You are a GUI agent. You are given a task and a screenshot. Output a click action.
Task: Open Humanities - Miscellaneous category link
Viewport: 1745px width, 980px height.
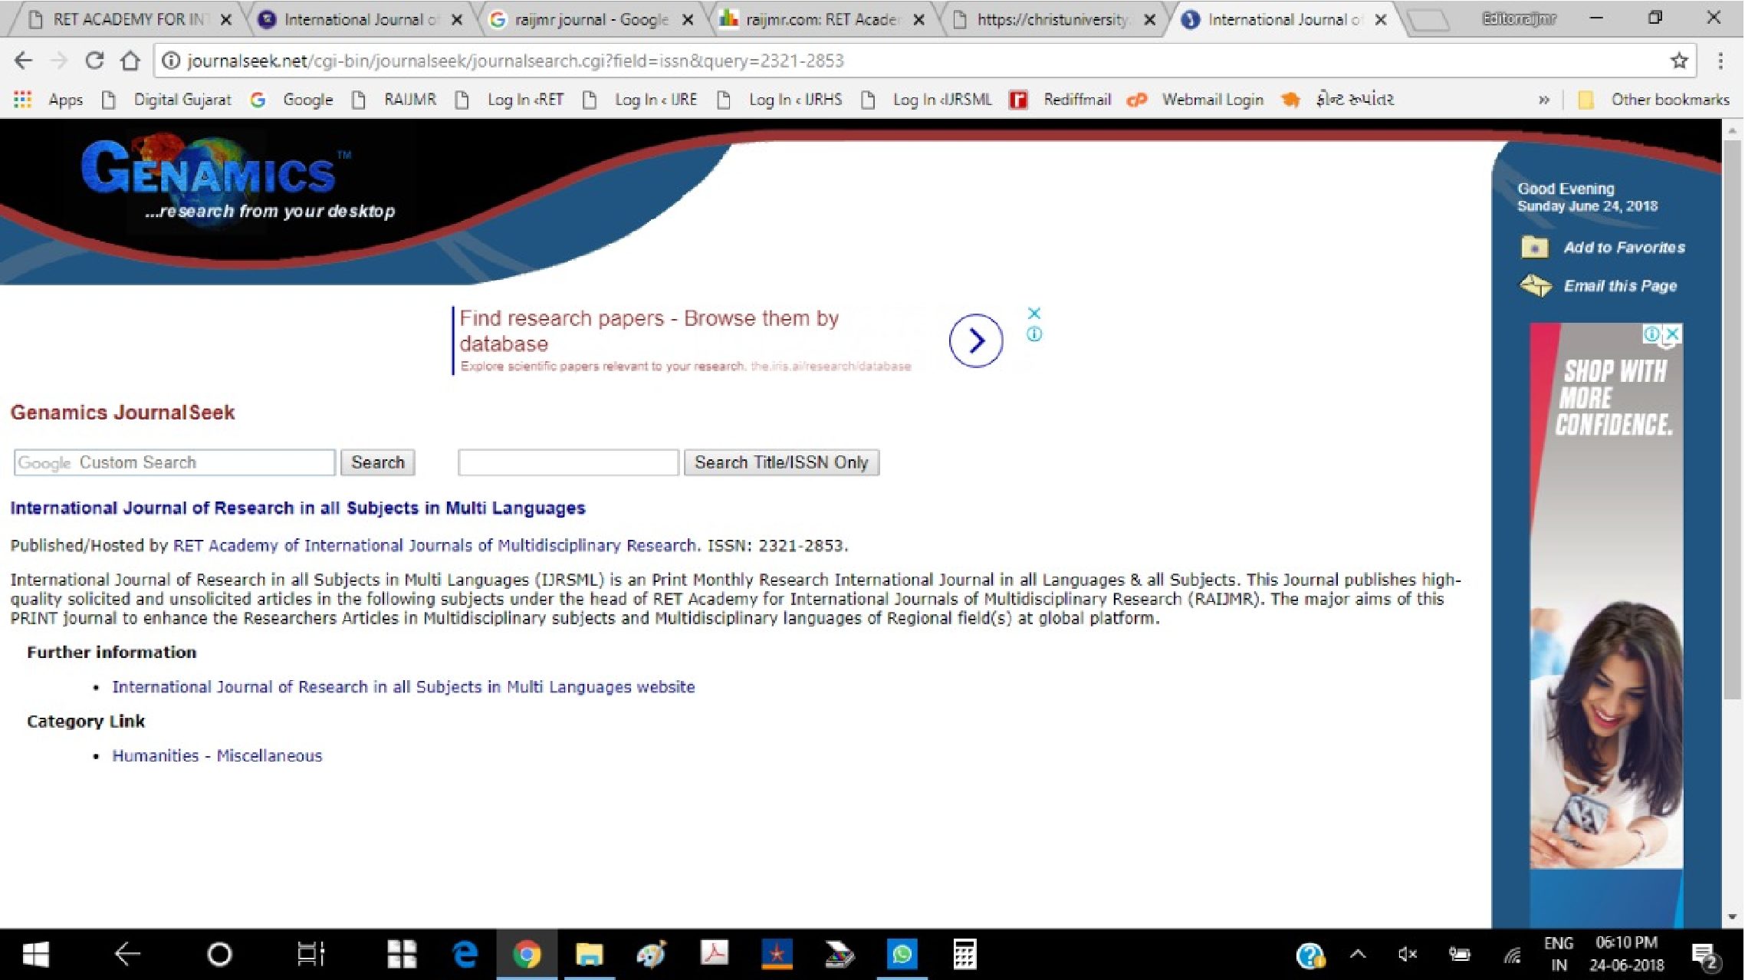pos(217,755)
